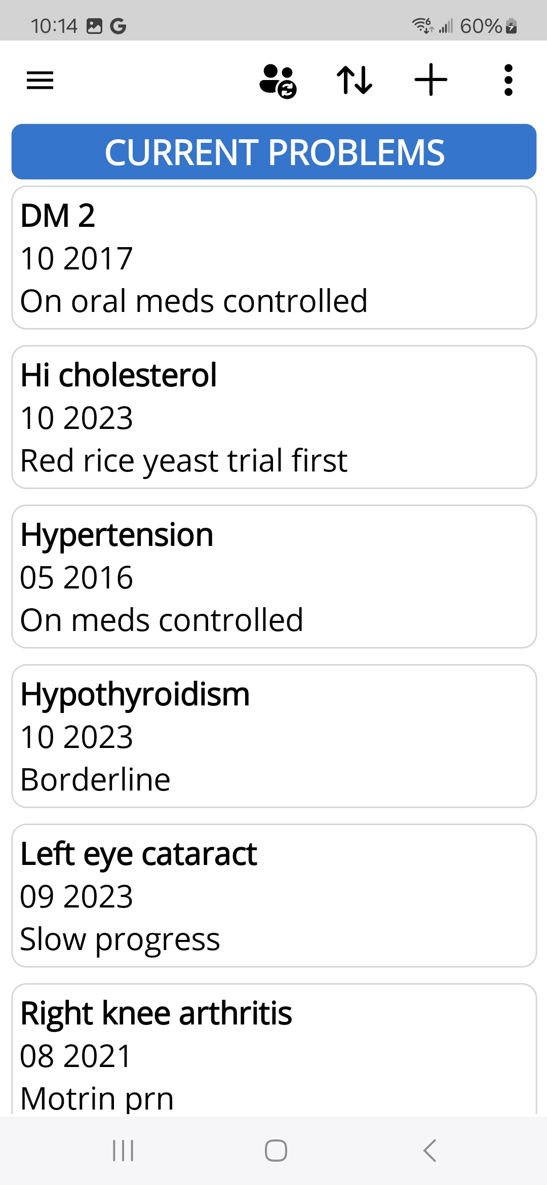Open the three-dot overflow menu
The height and width of the screenshot is (1185, 547).
click(x=509, y=80)
